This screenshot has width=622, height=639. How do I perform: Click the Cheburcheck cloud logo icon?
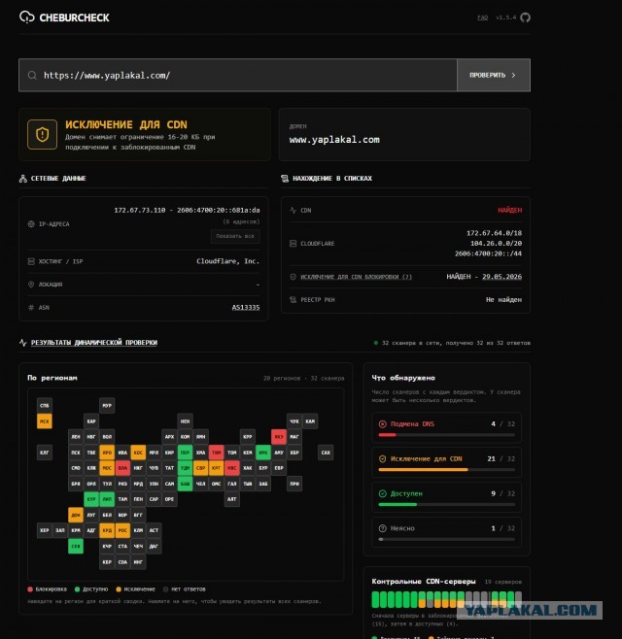click(x=27, y=17)
